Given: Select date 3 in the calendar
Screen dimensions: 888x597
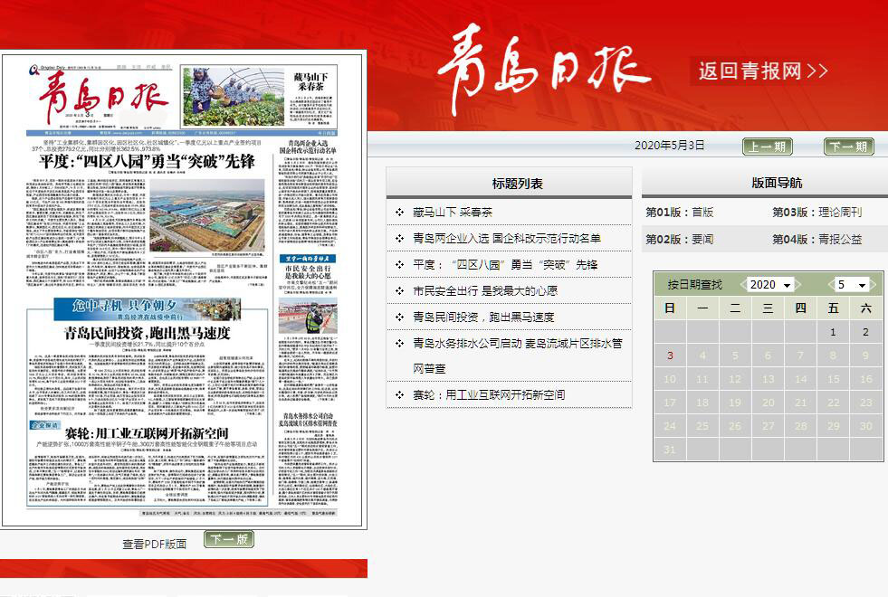Looking at the screenshot, I should pyautogui.click(x=670, y=356).
